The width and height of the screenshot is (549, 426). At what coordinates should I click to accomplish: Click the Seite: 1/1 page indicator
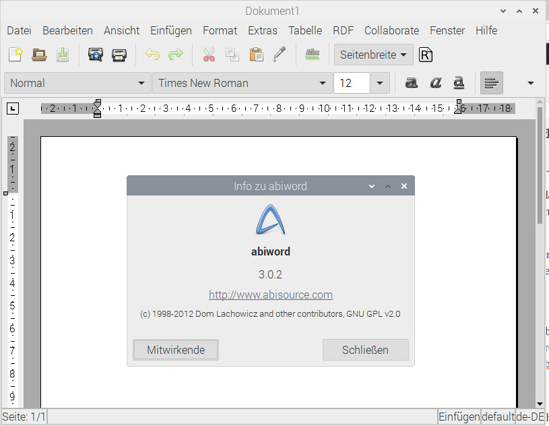[x=24, y=417]
